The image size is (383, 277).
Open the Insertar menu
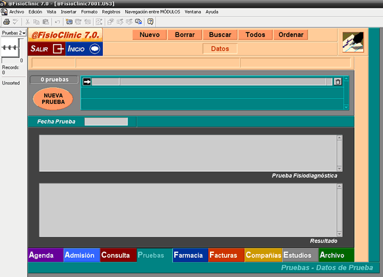click(68, 11)
